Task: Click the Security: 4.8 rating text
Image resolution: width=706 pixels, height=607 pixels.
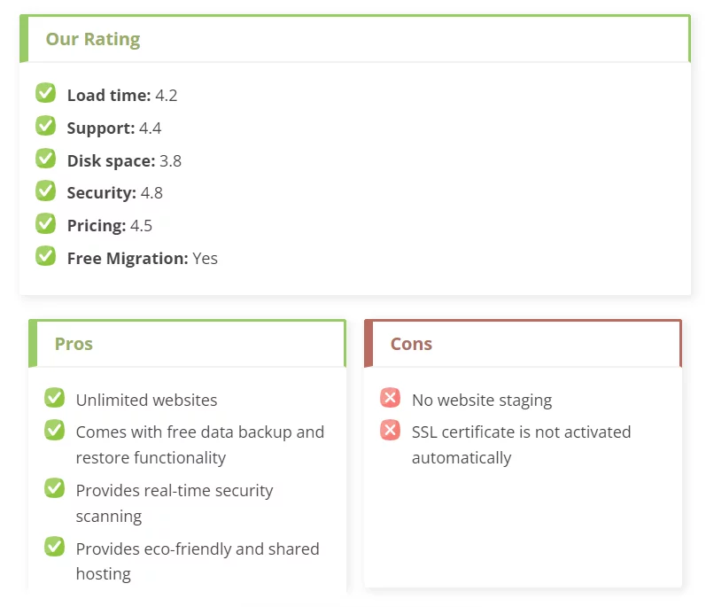Action: pyautogui.click(x=115, y=193)
